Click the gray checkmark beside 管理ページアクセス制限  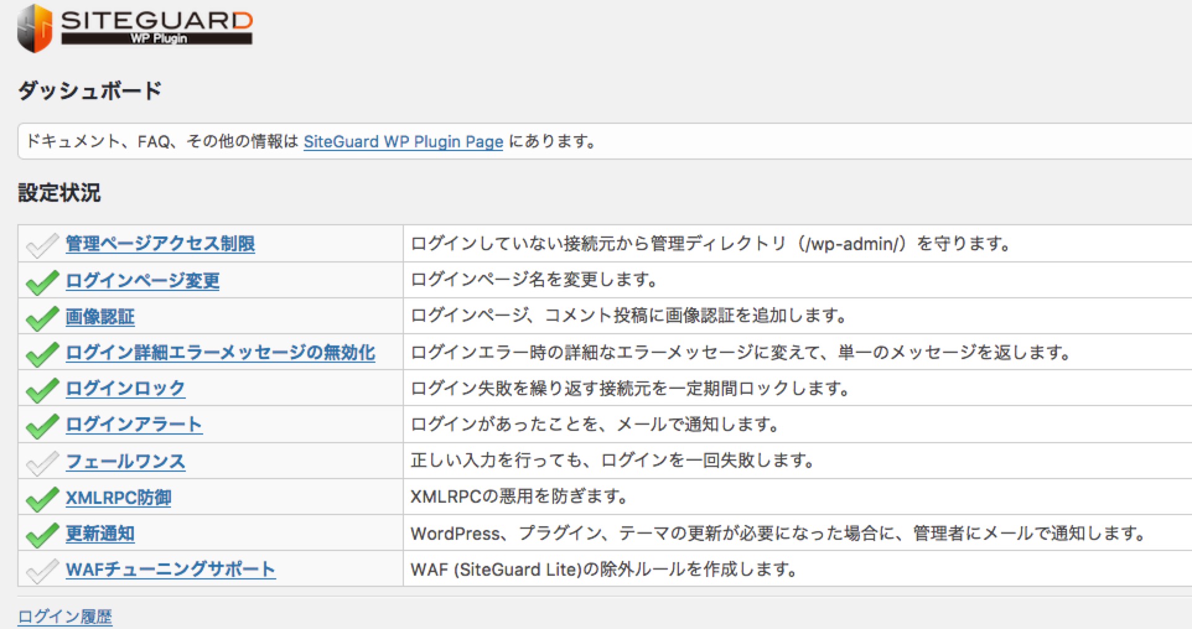coord(42,245)
